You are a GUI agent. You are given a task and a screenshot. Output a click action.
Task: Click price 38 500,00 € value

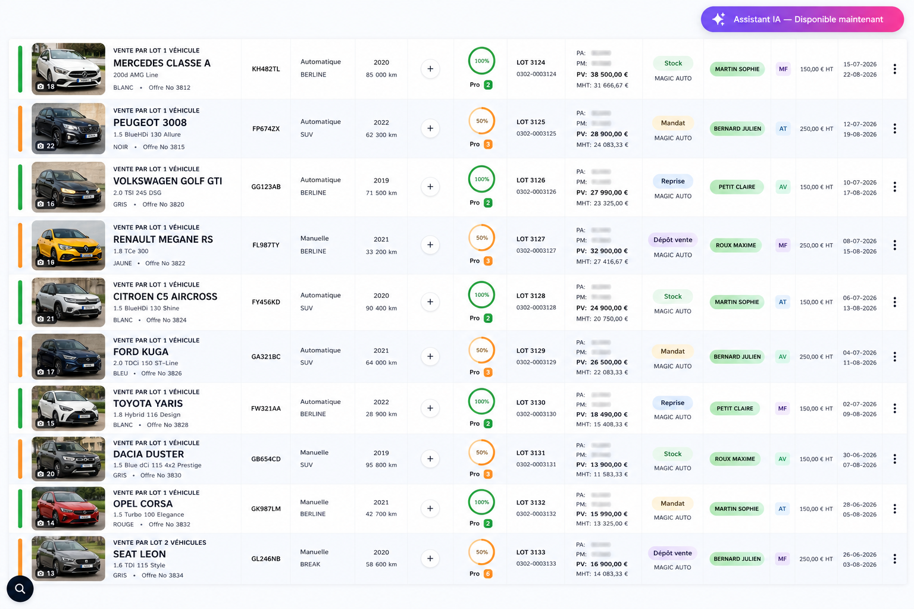[x=609, y=75]
